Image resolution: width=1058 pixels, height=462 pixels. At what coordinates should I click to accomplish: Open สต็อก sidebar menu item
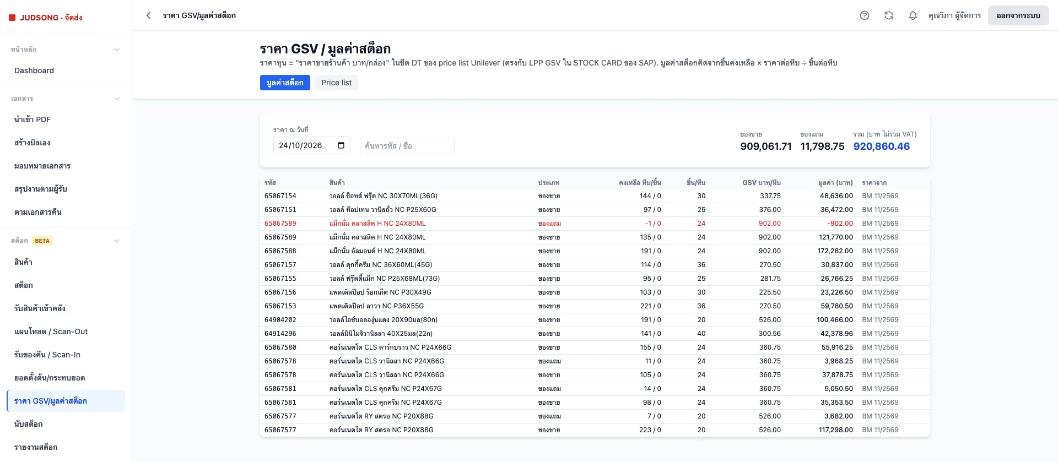pyautogui.click(x=66, y=285)
